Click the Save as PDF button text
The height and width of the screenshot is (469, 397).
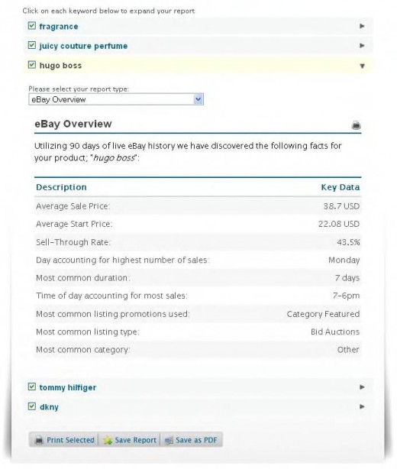click(196, 440)
